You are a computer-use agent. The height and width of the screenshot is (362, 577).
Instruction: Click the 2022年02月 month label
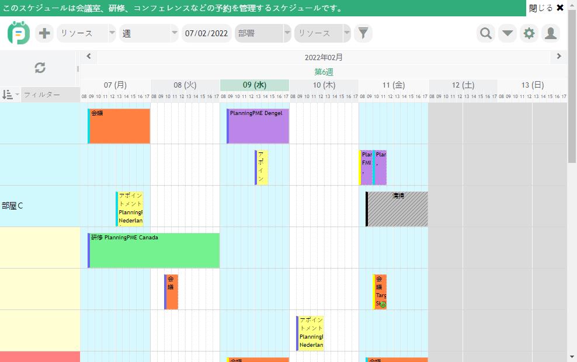tap(324, 57)
